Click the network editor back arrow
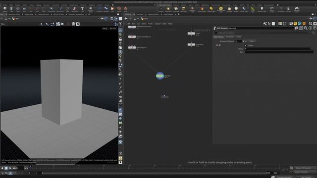317x178 pixels. click(126, 19)
